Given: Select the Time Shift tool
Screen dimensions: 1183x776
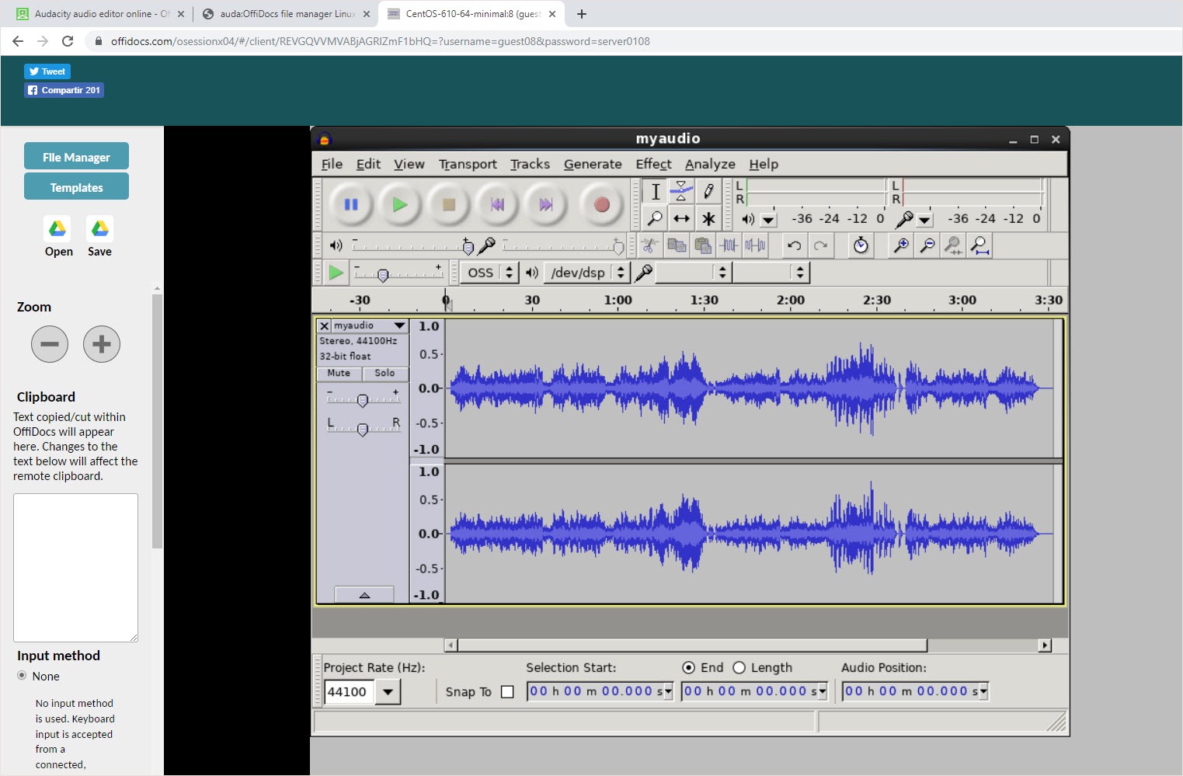Looking at the screenshot, I should pyautogui.click(x=681, y=218).
